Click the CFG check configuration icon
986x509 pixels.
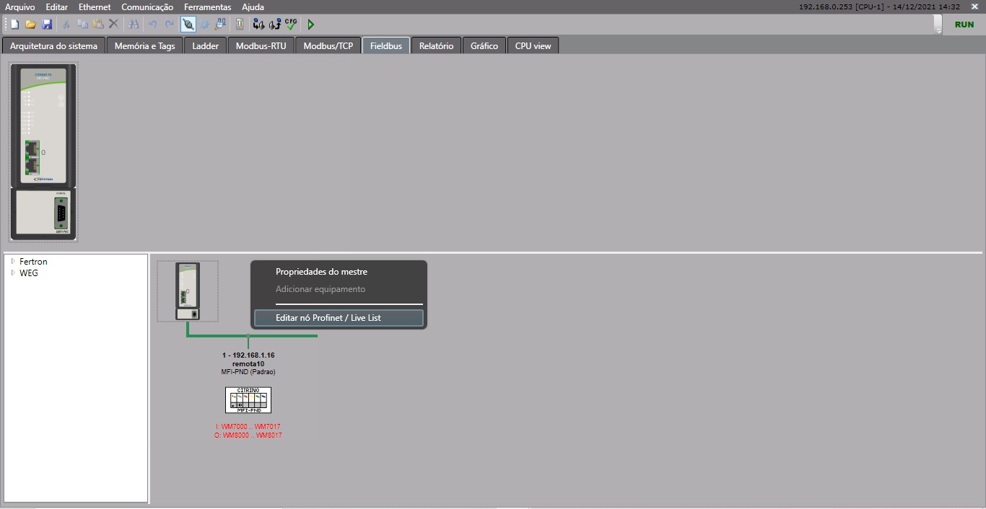pos(291,25)
